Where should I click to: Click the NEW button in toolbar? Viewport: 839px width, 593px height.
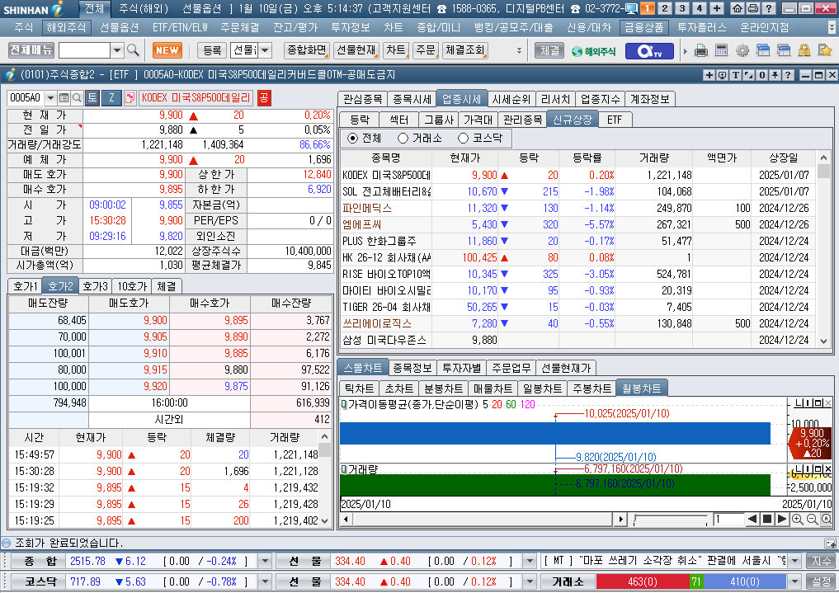pyautogui.click(x=167, y=50)
